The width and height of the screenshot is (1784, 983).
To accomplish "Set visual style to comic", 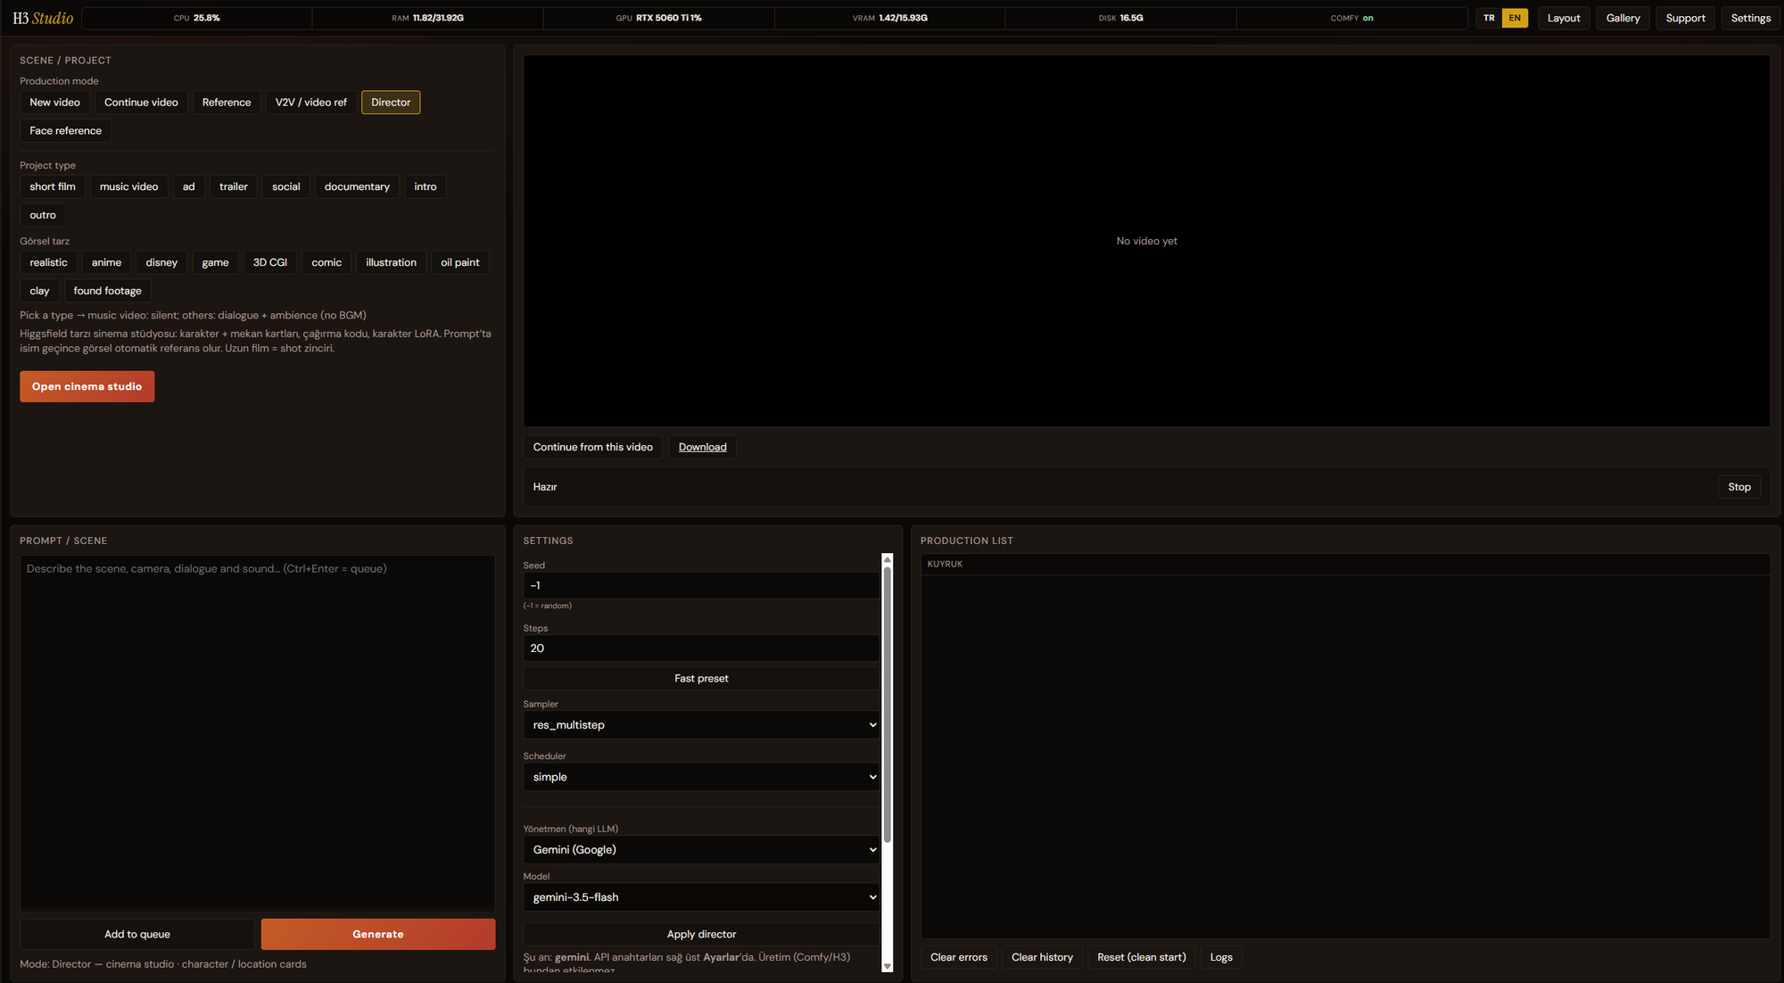I will pos(326,263).
